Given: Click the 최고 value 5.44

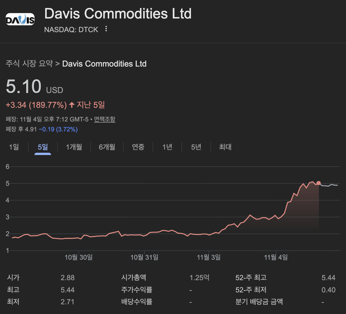Looking at the screenshot, I should [x=68, y=290].
